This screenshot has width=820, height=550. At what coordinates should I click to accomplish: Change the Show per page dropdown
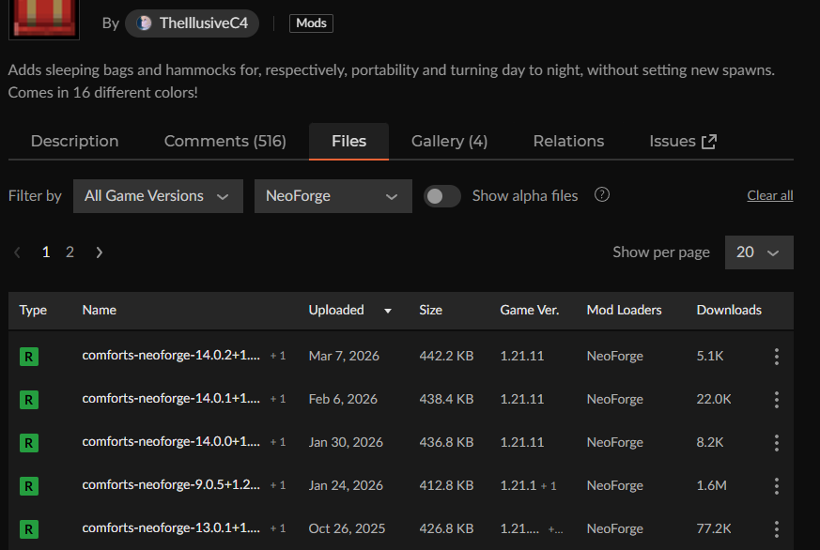758,252
